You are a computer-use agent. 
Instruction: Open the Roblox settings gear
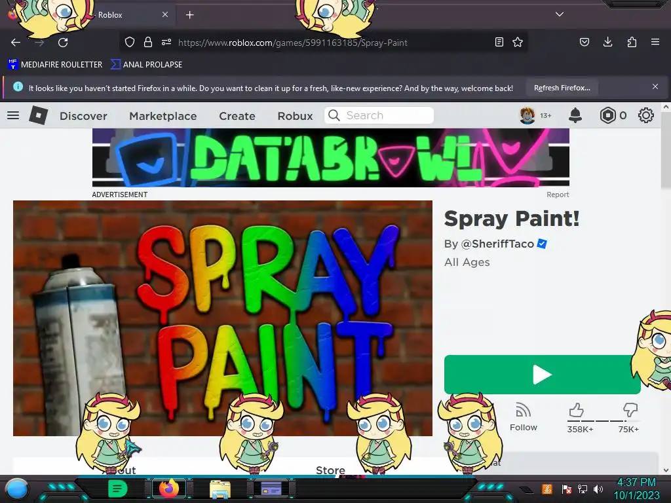645,115
